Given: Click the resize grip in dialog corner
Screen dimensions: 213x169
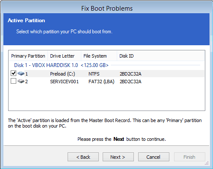Looking at the screenshot, I should pos(207,163).
